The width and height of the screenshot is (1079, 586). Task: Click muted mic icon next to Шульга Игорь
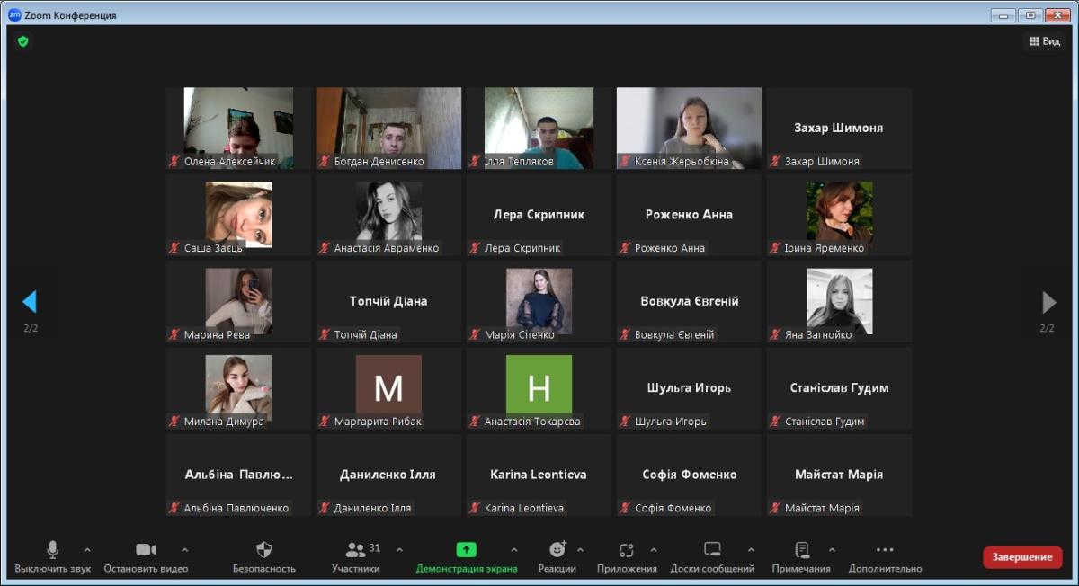pyautogui.click(x=625, y=422)
